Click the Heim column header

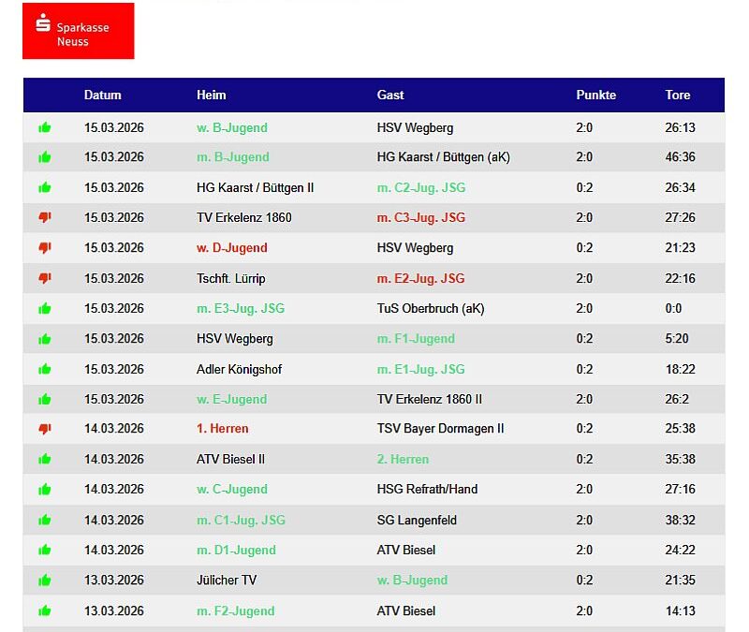211,95
